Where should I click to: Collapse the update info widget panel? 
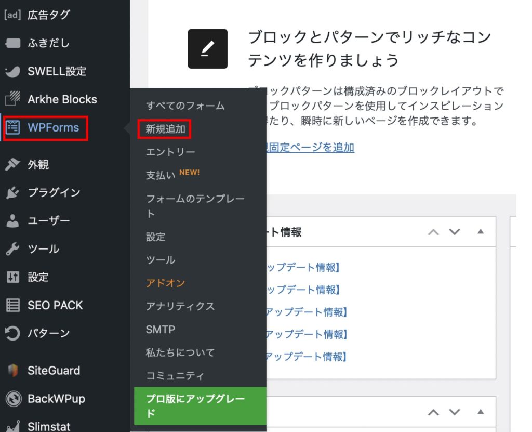click(481, 232)
